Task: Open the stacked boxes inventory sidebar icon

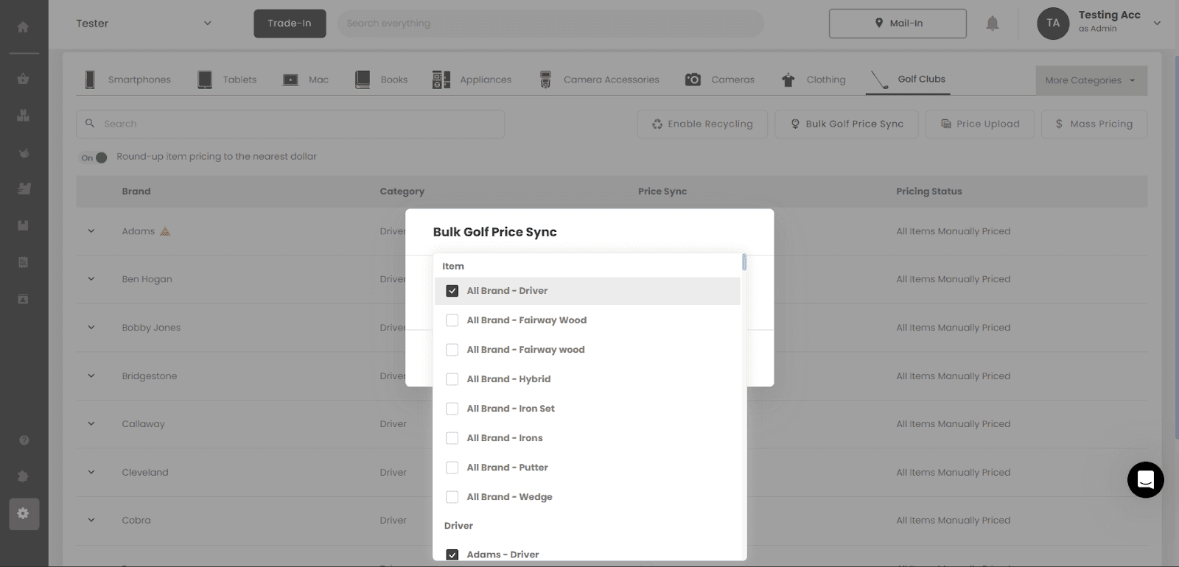Action: coord(24,116)
